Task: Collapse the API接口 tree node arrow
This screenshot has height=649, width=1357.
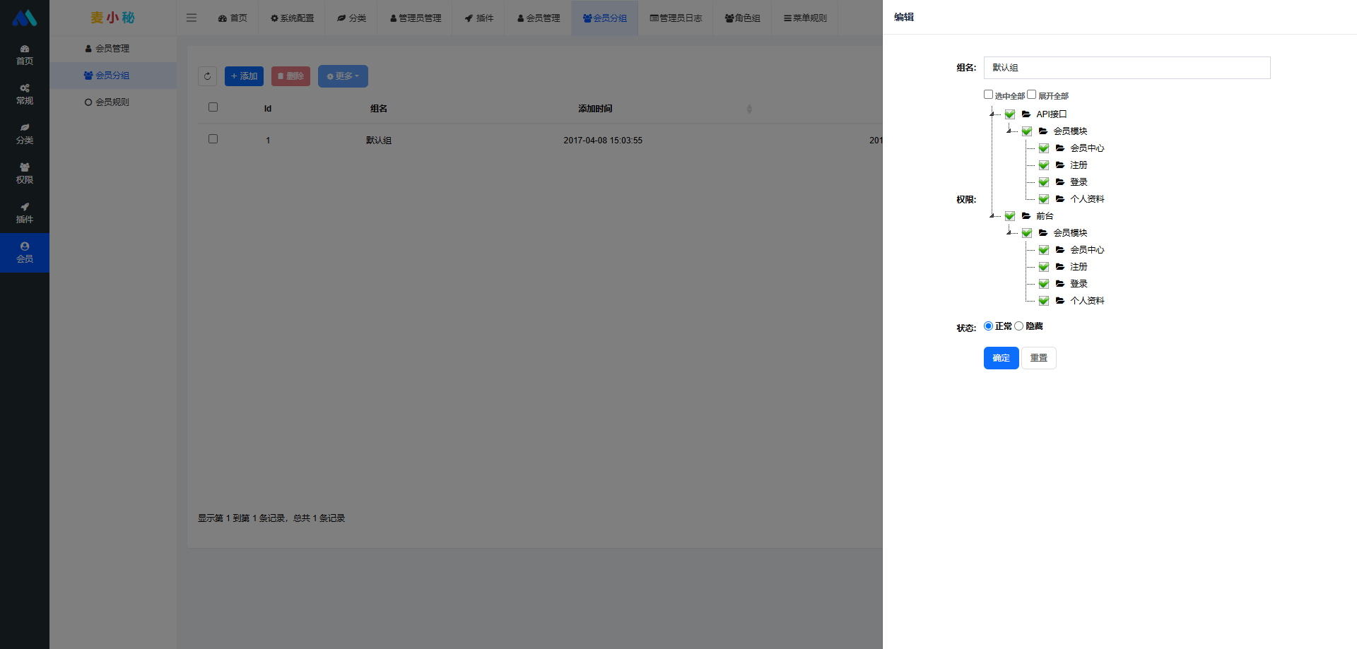Action: [x=992, y=114]
